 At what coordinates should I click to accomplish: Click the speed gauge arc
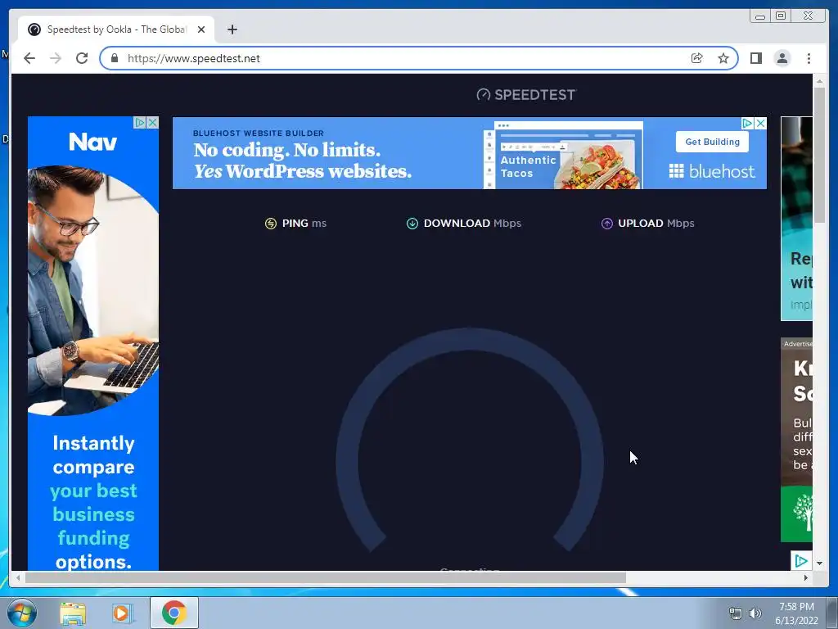470,339
